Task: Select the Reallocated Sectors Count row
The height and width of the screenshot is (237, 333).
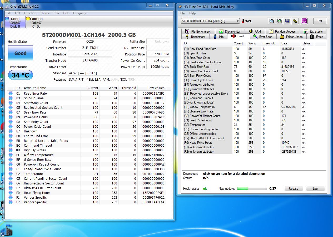Action: (43, 108)
